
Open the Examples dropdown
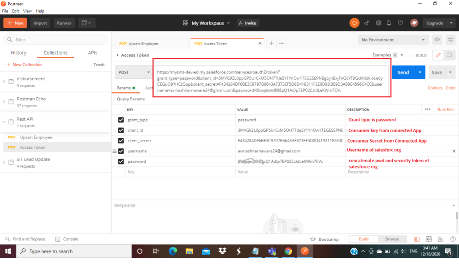coord(388,55)
